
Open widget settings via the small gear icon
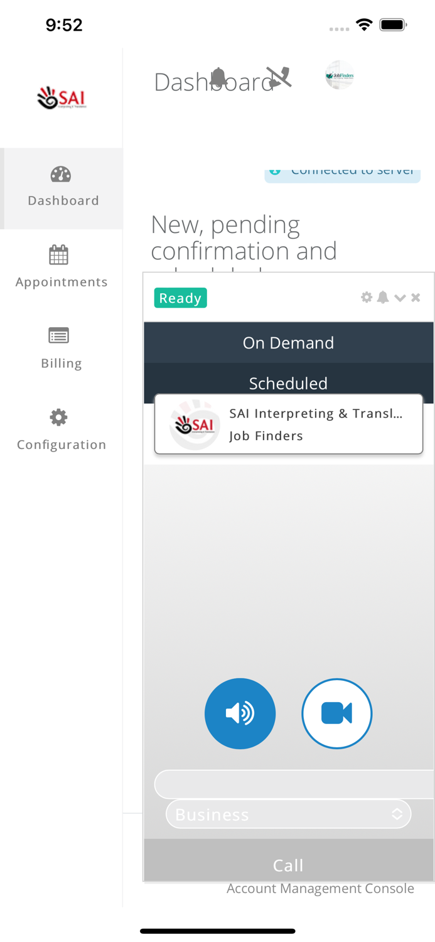pyautogui.click(x=367, y=298)
